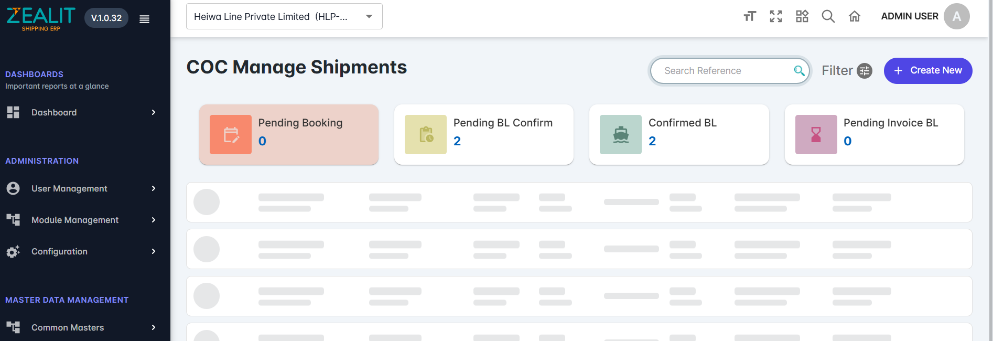Open the Heiwa Line company dropdown

point(284,16)
